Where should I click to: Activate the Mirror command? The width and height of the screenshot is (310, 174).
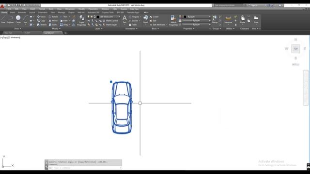[53, 21]
